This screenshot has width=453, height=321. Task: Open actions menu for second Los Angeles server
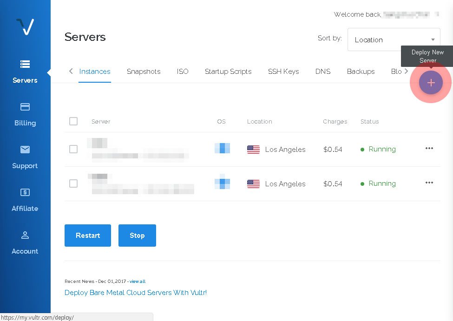(429, 183)
